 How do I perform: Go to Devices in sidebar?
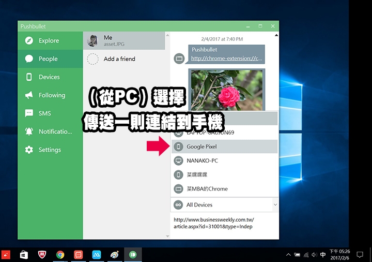tap(50, 77)
